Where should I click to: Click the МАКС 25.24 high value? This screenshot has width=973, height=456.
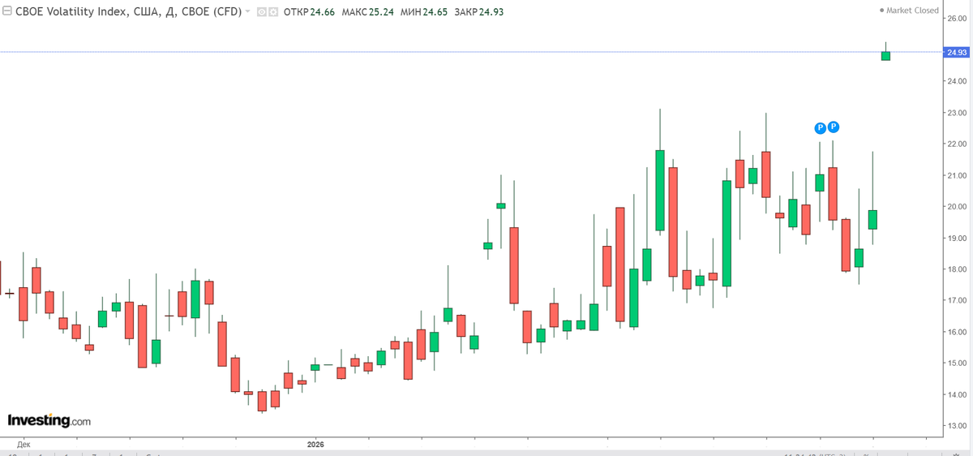(x=368, y=12)
